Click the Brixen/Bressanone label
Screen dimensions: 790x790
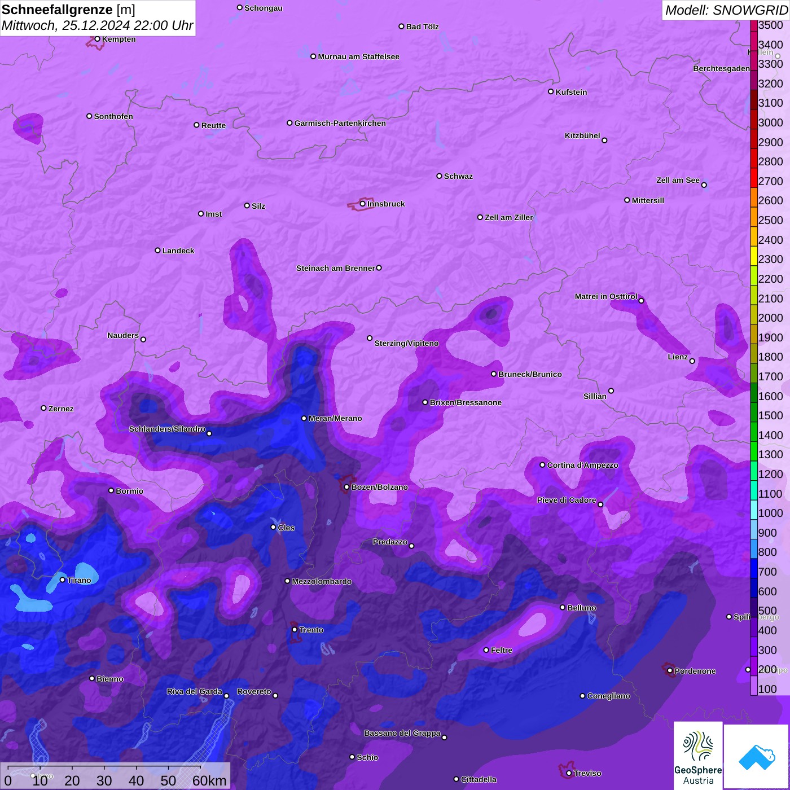tap(466, 402)
